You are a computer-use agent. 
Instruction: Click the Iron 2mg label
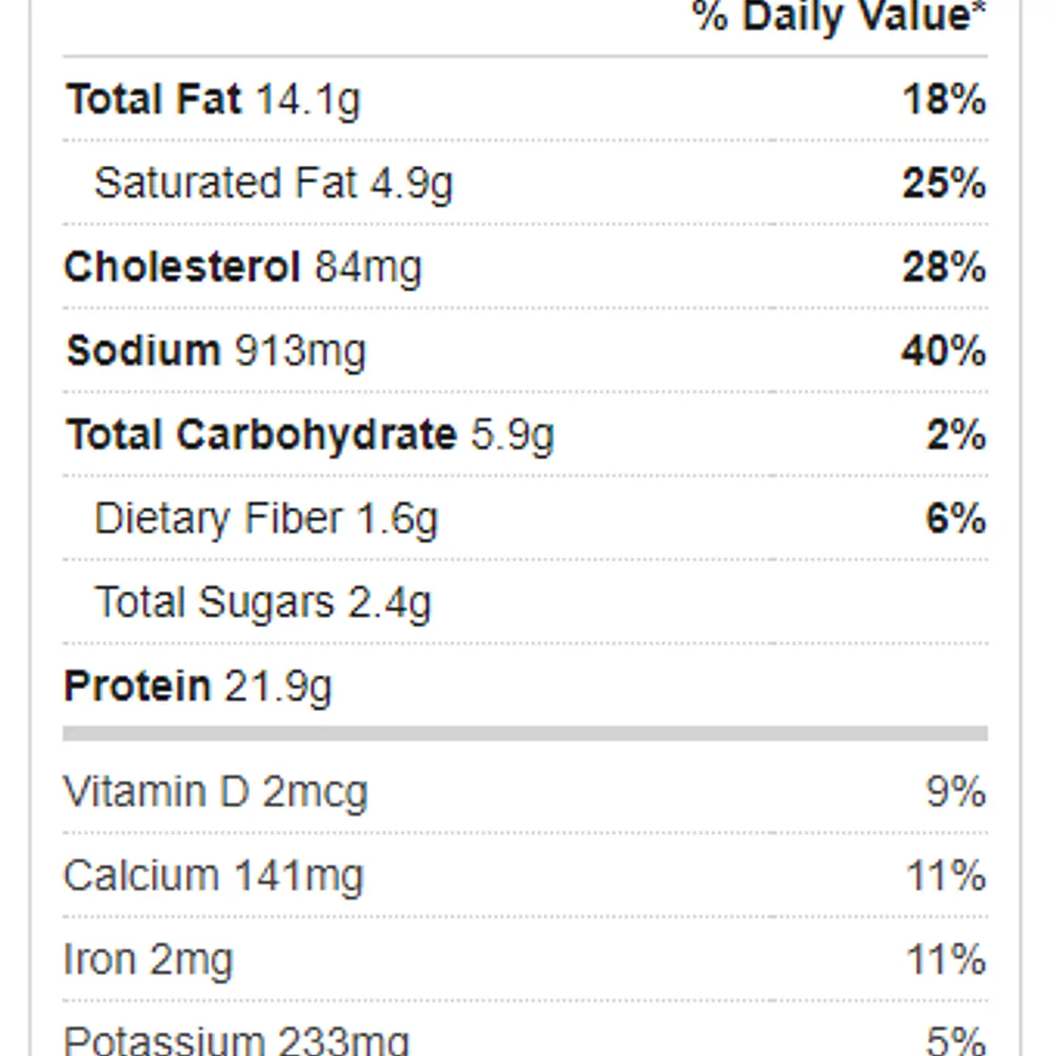[x=148, y=959]
